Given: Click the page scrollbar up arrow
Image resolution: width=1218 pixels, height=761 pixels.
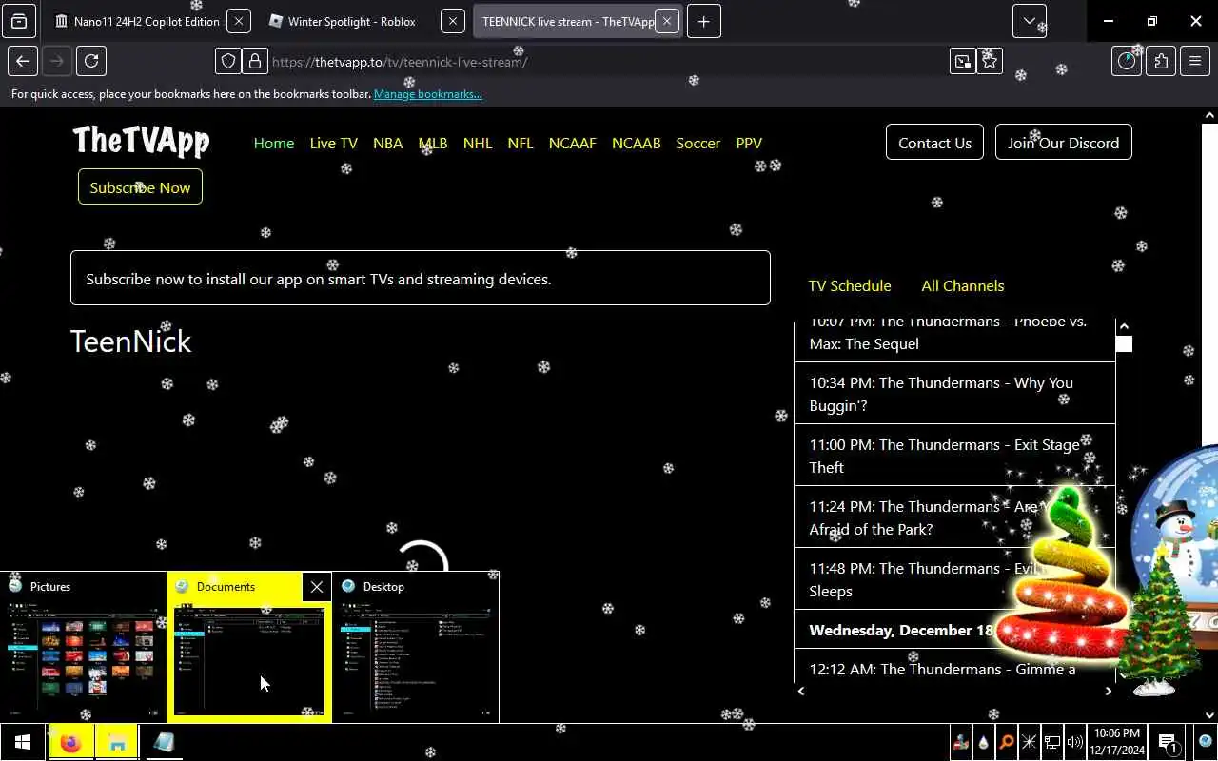Looking at the screenshot, I should click(x=1209, y=116).
